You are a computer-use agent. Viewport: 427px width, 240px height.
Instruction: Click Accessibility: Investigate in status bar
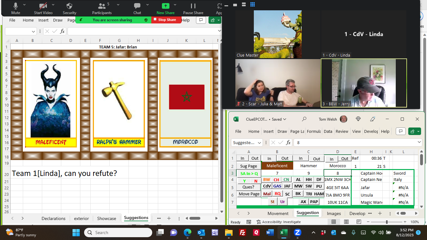279,222
